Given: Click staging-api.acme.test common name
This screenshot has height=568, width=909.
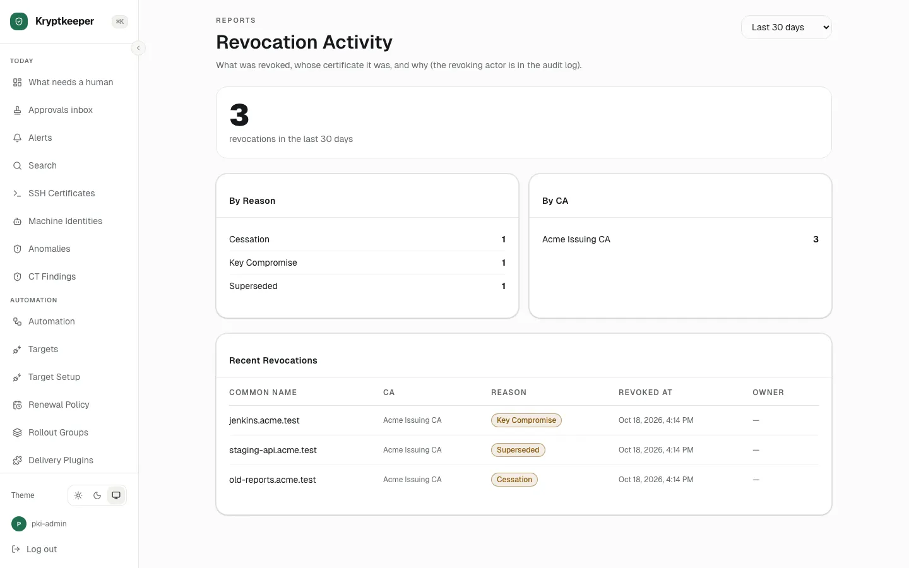Looking at the screenshot, I should coord(273,450).
